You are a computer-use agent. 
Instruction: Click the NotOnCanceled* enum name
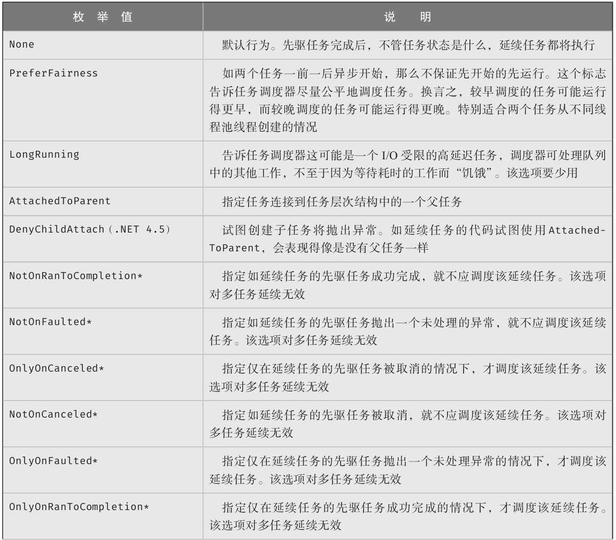coord(53,414)
